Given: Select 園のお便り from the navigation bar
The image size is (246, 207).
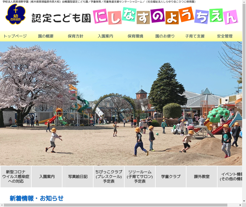Looking at the screenshot, I should point(165,36).
